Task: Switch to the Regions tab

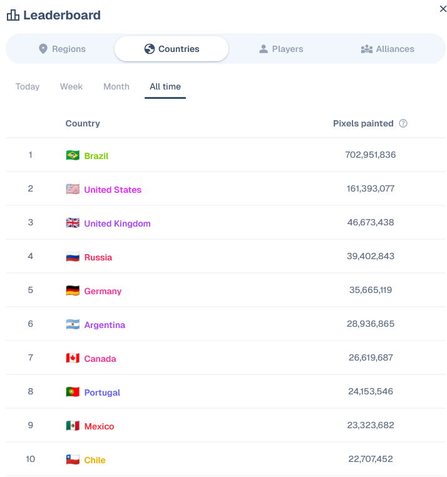Action: tap(63, 49)
